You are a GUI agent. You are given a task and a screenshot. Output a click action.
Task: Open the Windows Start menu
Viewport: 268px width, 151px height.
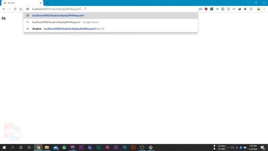point(4,147)
